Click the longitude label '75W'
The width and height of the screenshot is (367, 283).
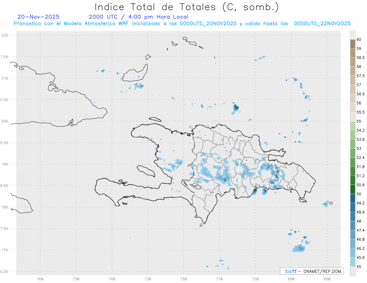pos(76,279)
